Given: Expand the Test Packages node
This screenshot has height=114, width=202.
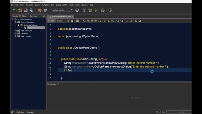Looking at the screenshot, I should [15, 31].
